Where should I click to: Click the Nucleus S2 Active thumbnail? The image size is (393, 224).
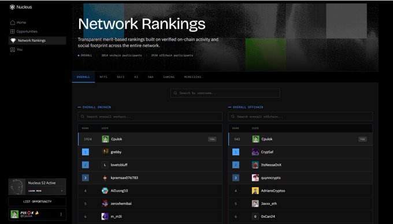coord(17,186)
